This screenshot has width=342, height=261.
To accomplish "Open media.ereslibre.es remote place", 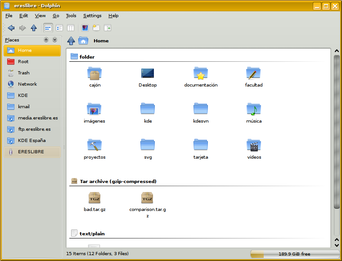I will pos(32,118).
